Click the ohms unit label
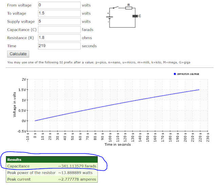The image size is (217, 186). (87, 38)
